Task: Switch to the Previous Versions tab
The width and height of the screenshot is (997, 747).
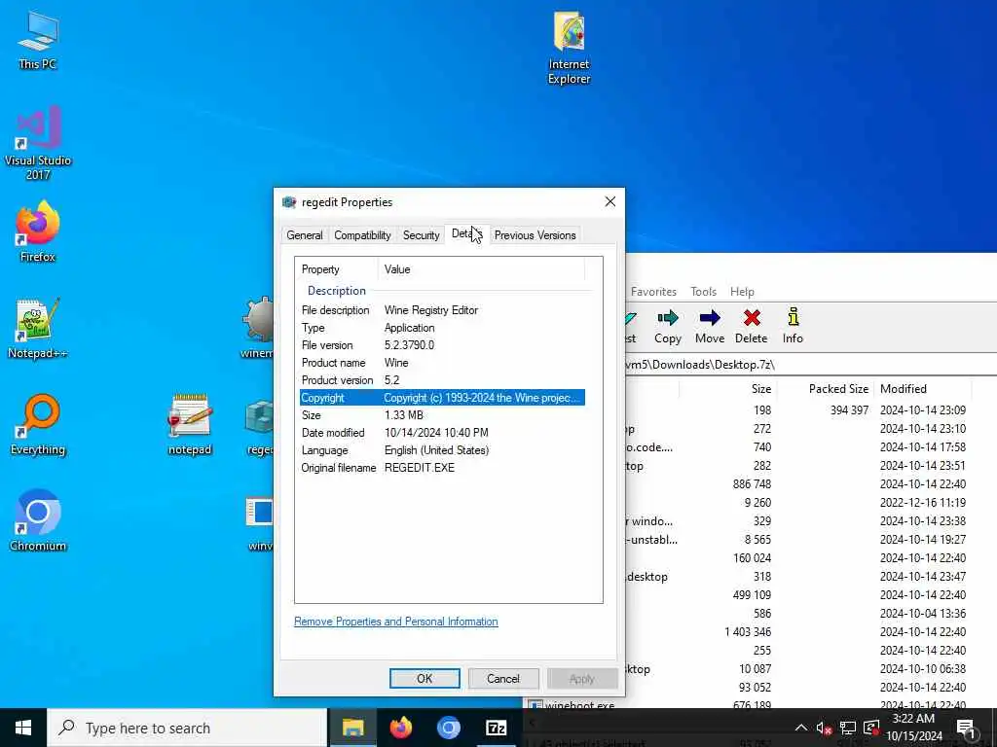Action: click(535, 235)
